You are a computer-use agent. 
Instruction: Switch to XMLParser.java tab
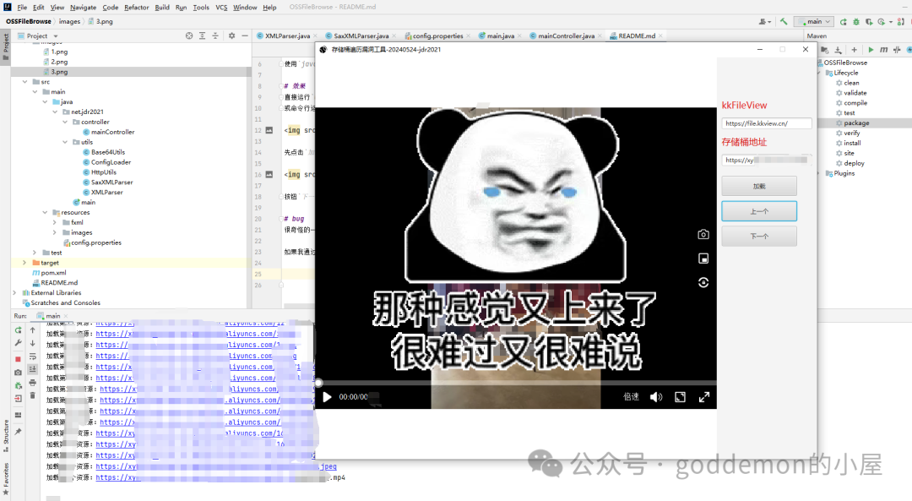(287, 36)
